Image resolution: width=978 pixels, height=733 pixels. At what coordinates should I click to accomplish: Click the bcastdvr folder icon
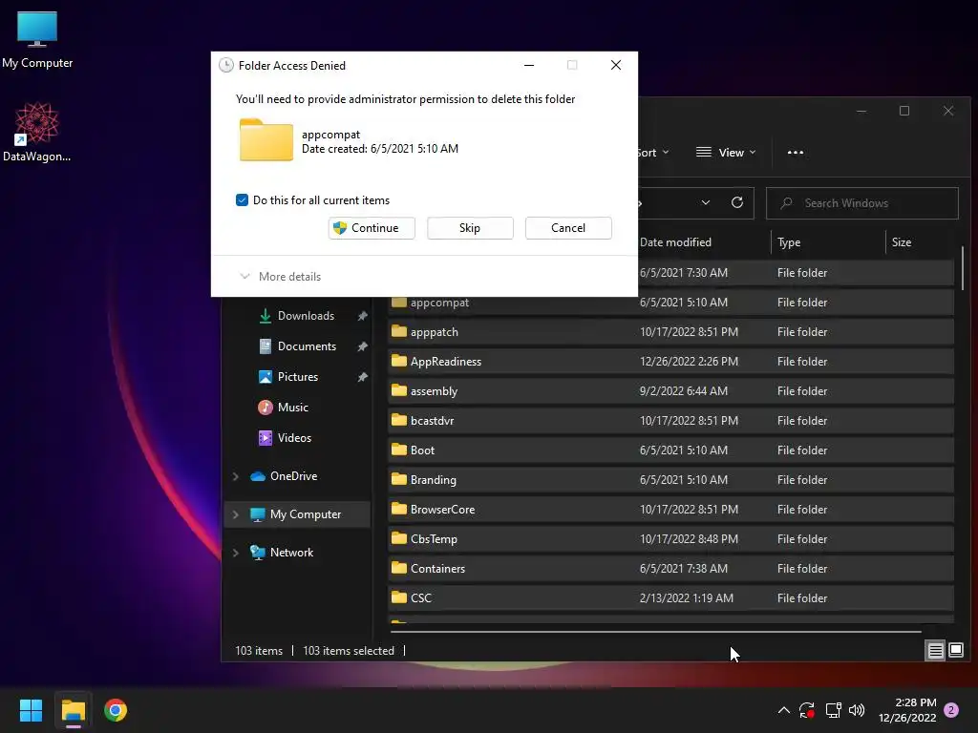399,420
